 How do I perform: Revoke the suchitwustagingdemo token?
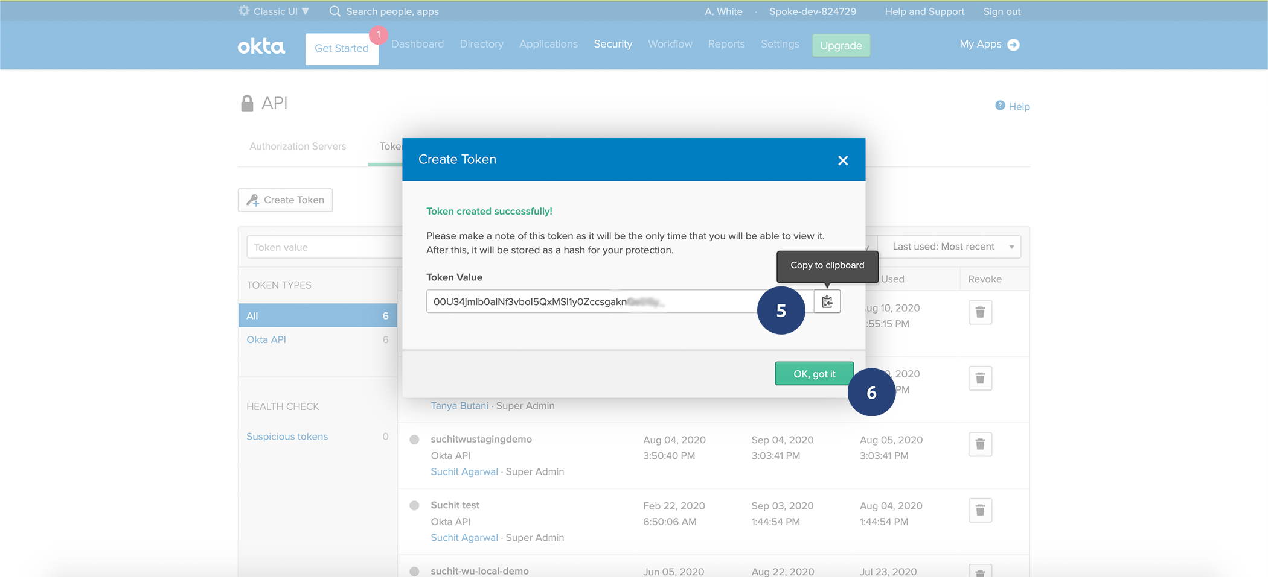click(980, 444)
